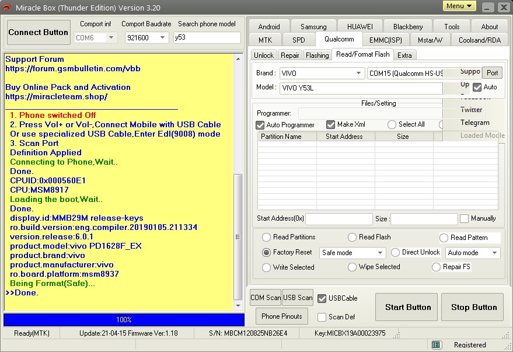Switch to the Flashing sub-tab
The image size is (513, 352).
point(317,55)
